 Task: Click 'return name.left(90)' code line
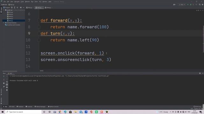[x=75, y=40]
